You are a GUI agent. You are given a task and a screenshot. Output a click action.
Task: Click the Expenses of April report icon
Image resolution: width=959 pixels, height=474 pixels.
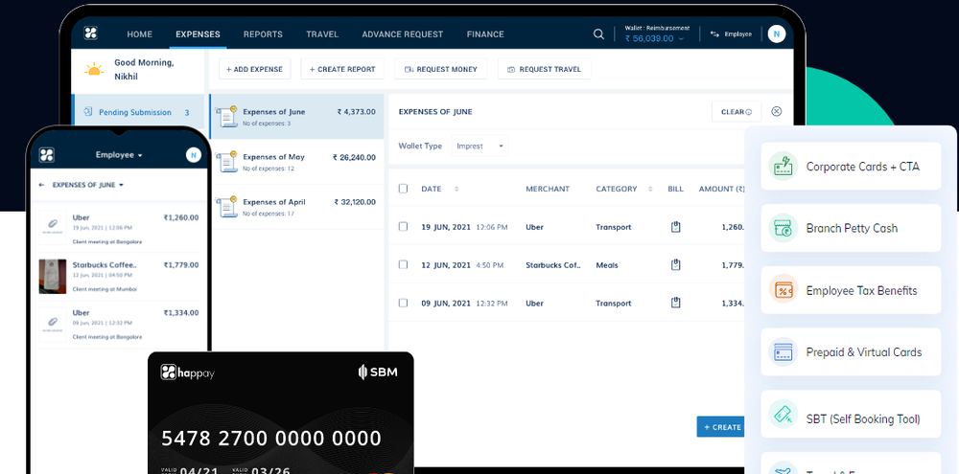(x=228, y=207)
